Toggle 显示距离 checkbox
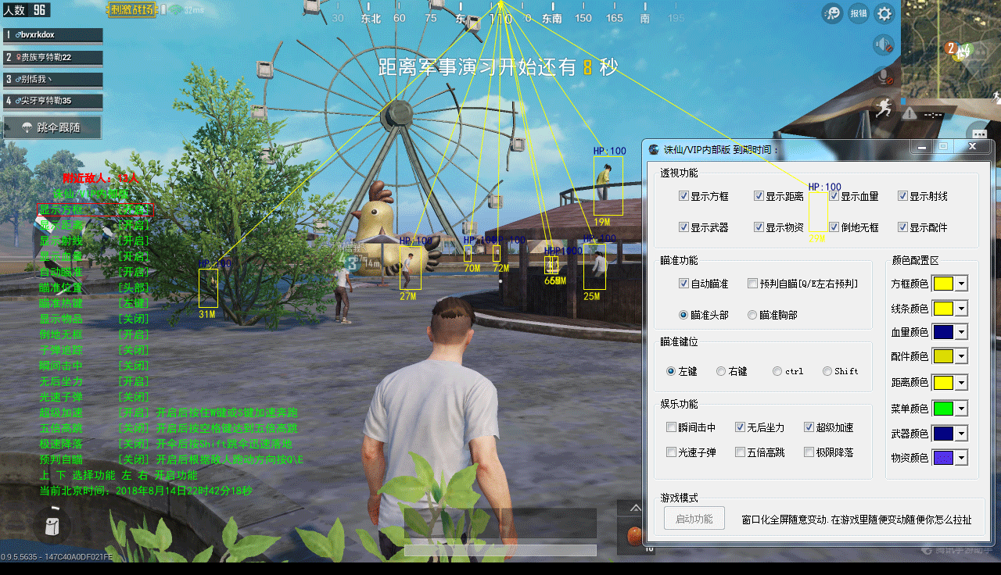 [x=759, y=196]
